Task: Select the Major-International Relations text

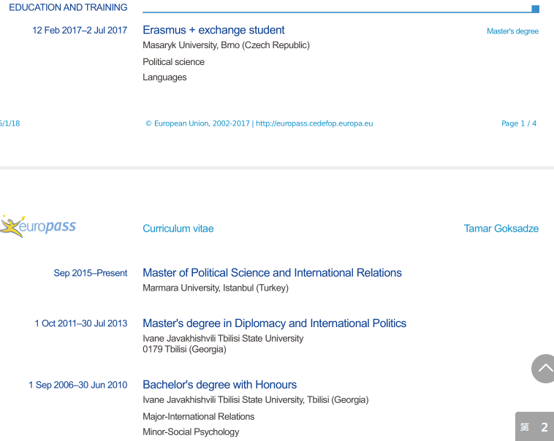Action: click(198, 416)
